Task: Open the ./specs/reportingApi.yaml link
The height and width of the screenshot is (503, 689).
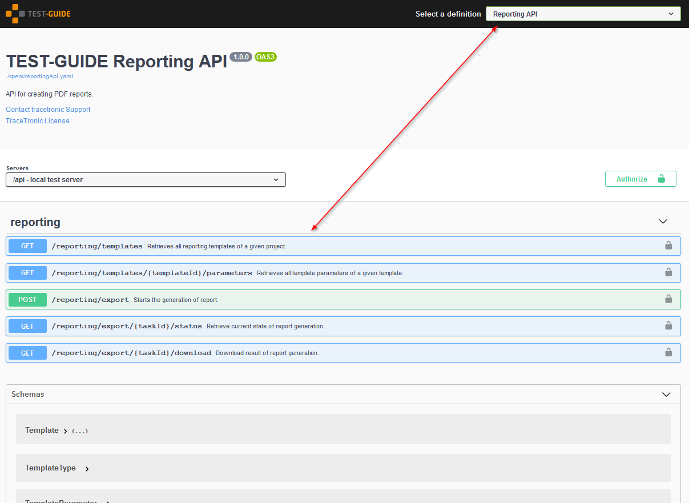Action: tap(39, 76)
